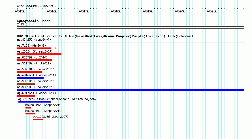
Task: Open nsv582185 (Cooper2011) label
Action: coord(36,81)
